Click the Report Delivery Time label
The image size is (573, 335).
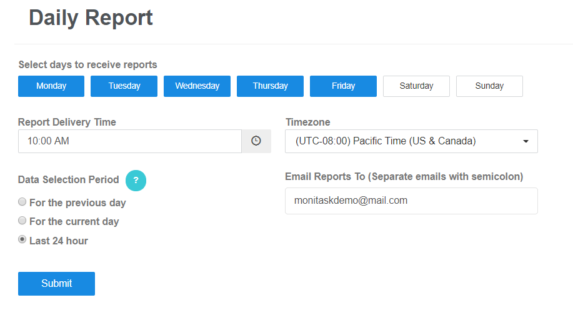[67, 122]
